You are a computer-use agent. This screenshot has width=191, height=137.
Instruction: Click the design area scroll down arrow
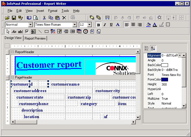point(138,118)
